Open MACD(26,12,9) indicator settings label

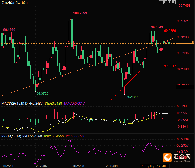pos(12,103)
